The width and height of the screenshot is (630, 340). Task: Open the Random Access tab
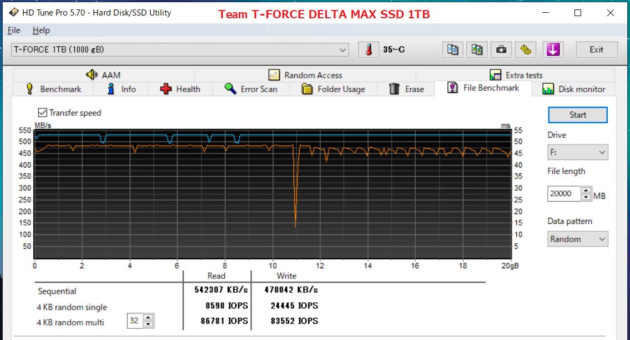[305, 75]
